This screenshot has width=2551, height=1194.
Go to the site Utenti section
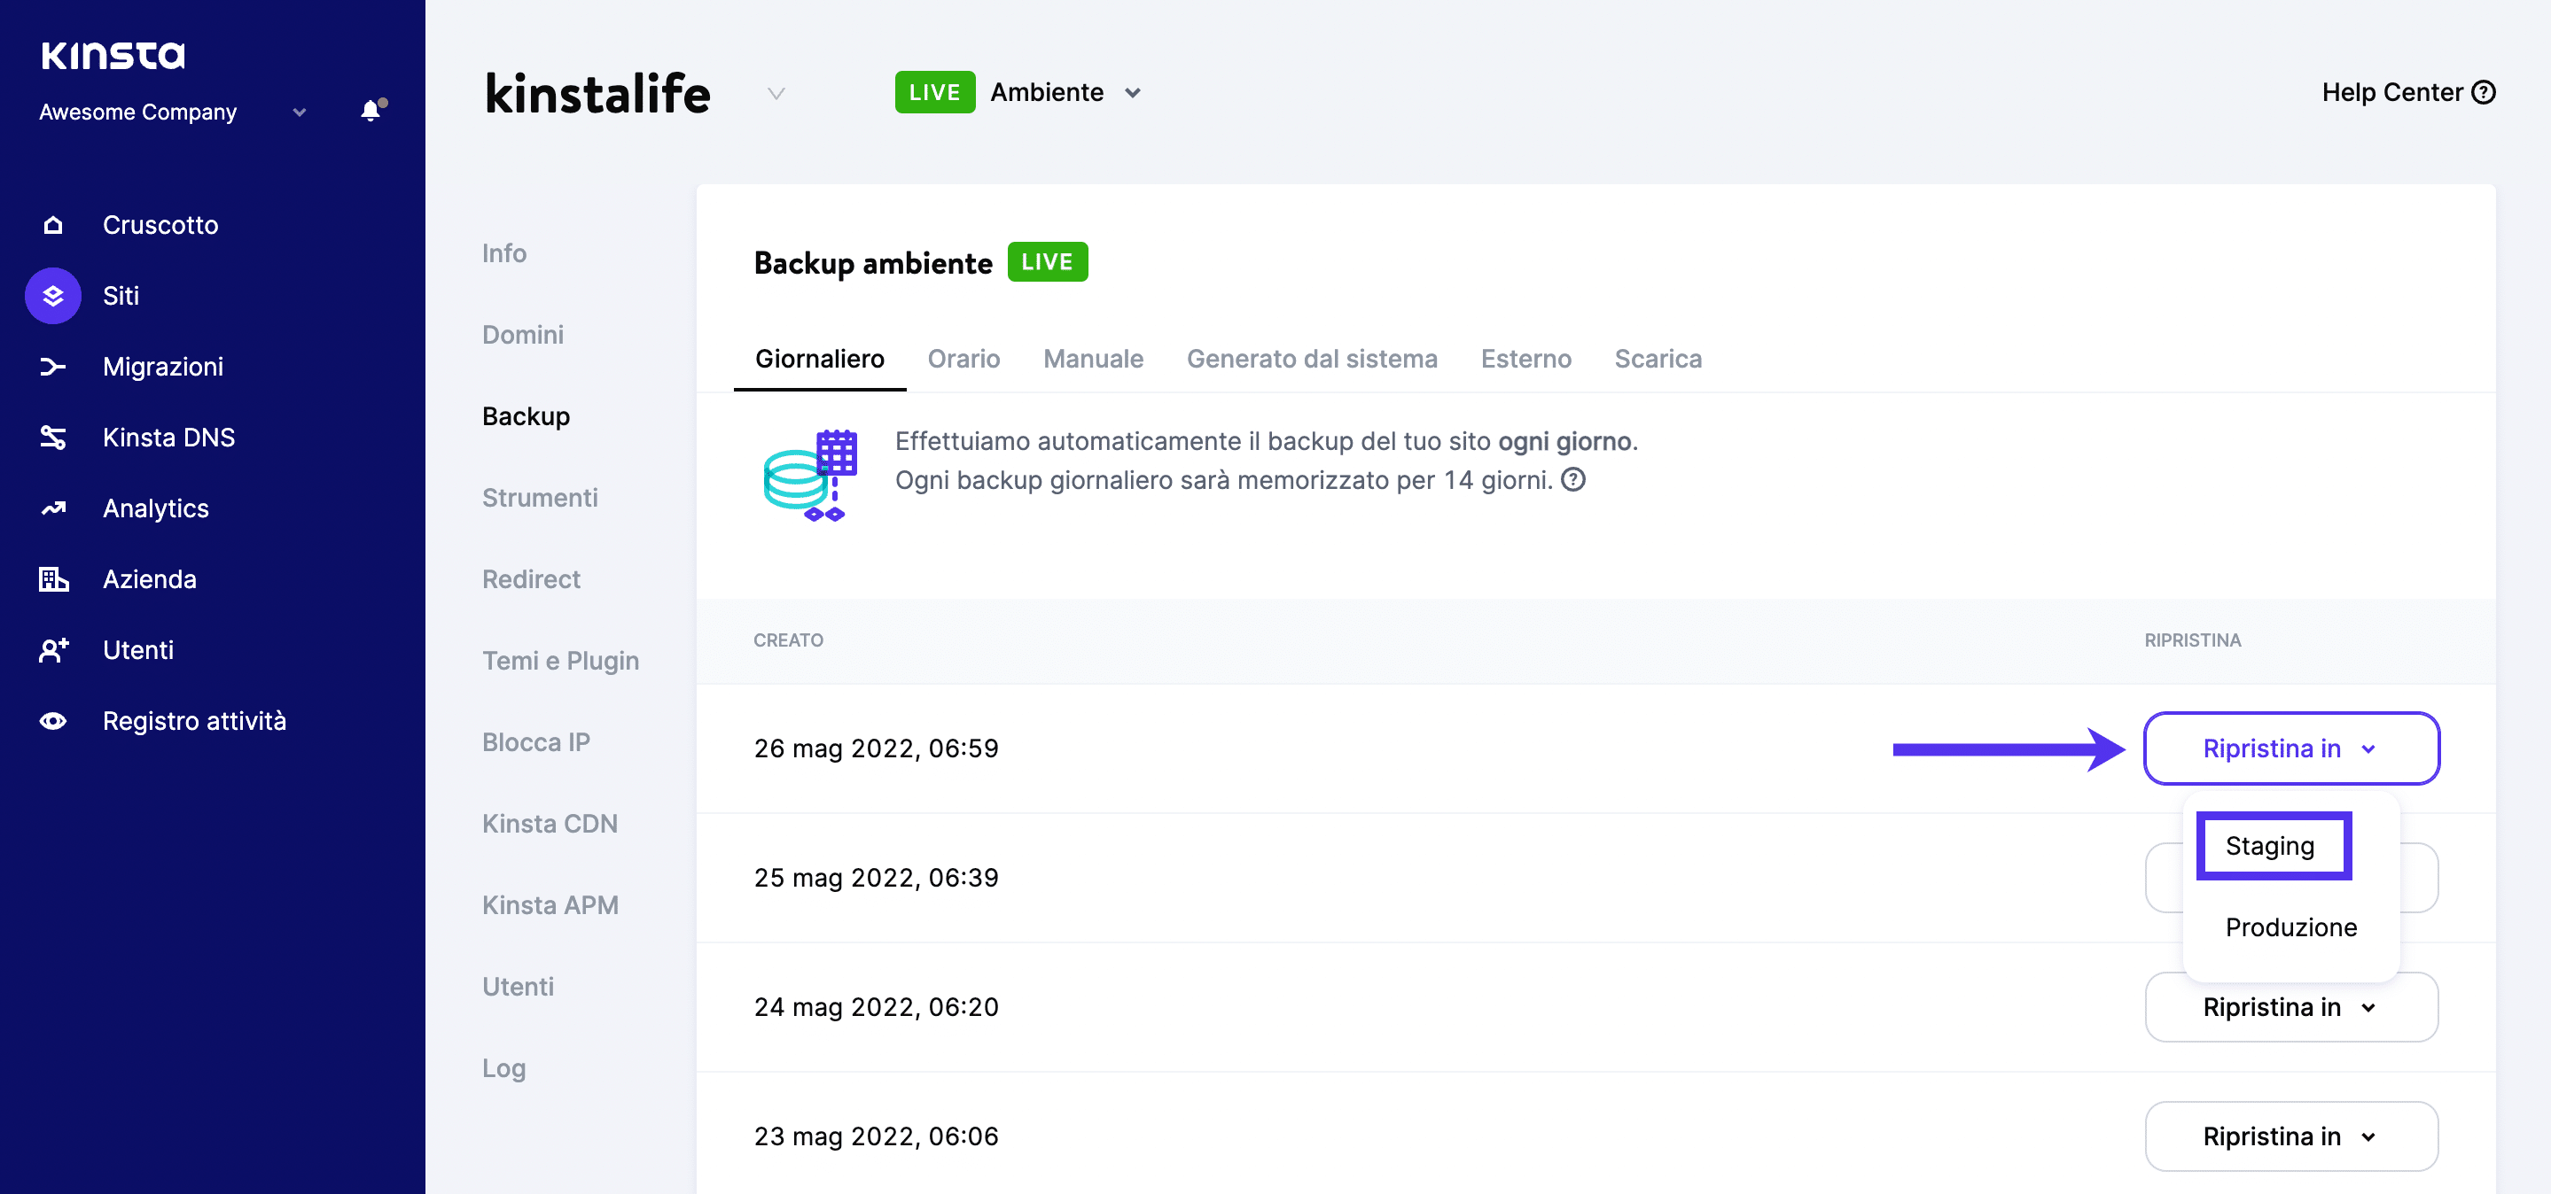(518, 988)
